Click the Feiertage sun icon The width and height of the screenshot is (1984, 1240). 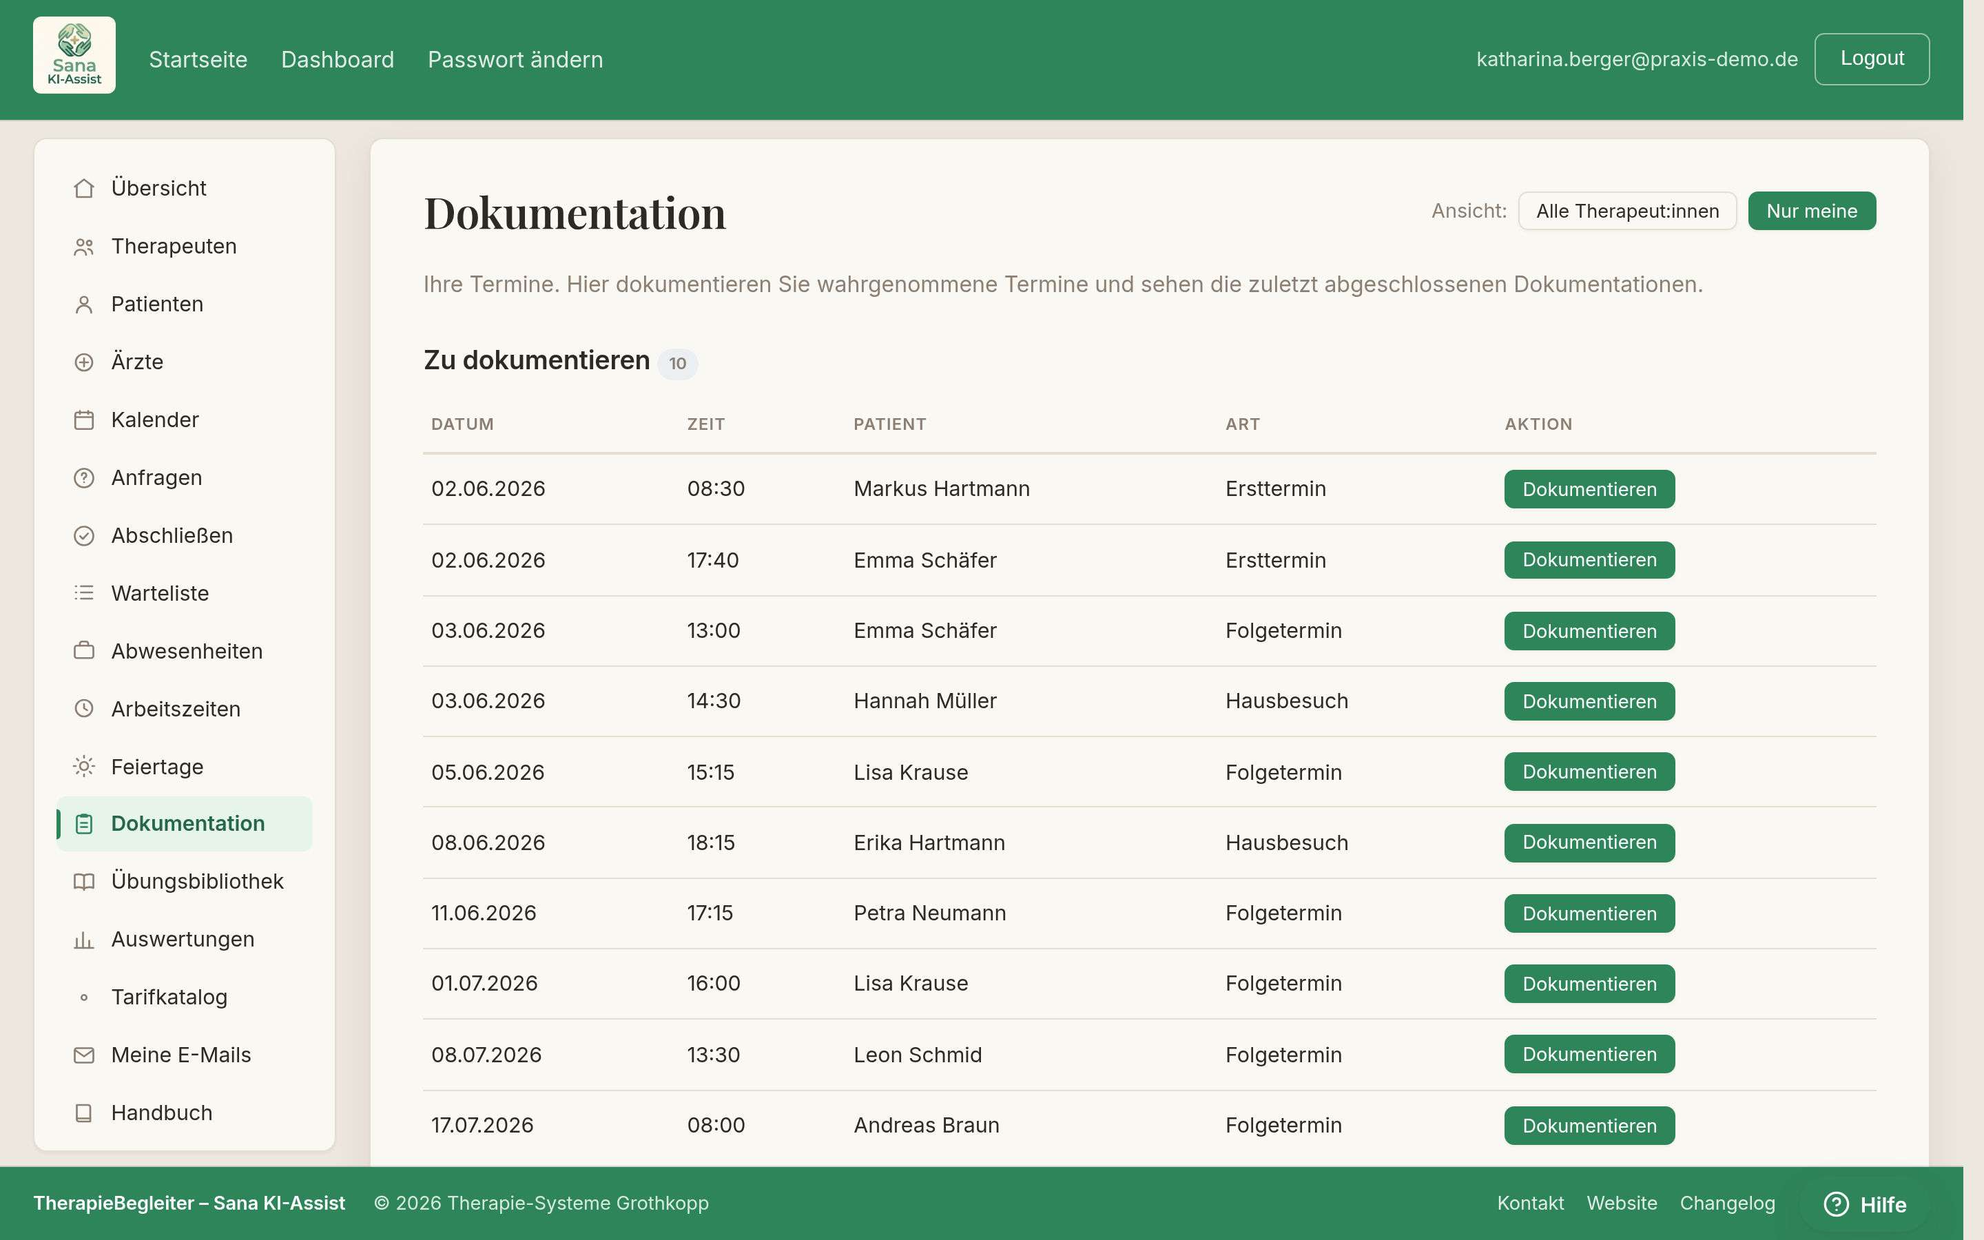(83, 767)
